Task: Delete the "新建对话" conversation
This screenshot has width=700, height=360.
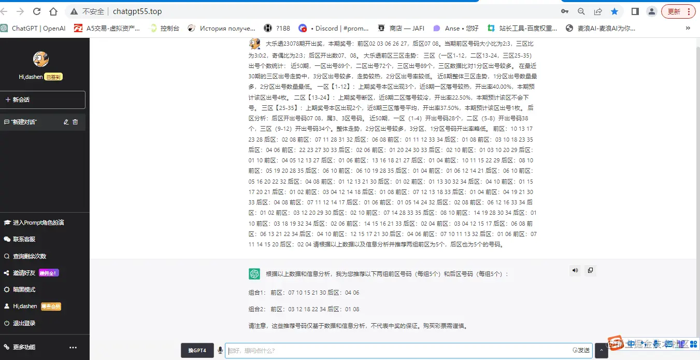Action: coord(75,122)
